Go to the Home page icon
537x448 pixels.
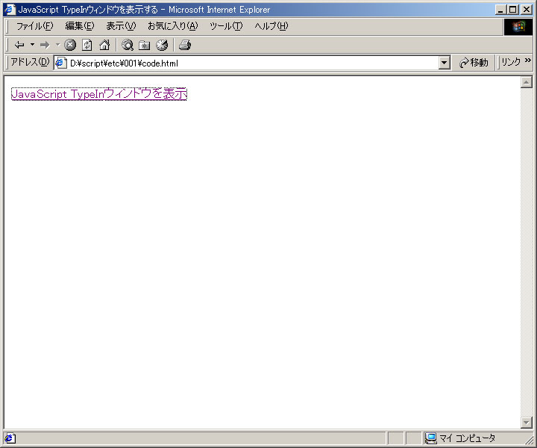[104, 45]
